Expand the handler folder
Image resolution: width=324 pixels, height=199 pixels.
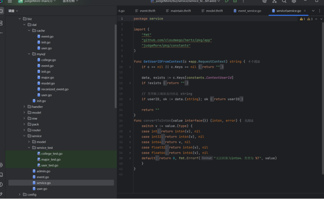(24, 107)
